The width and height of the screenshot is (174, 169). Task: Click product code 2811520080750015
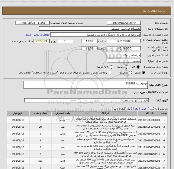pyautogui.click(x=149, y=154)
